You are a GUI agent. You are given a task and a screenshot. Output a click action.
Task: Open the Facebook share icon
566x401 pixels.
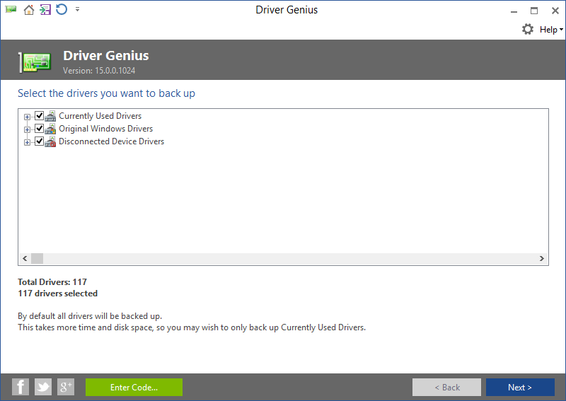coord(21,387)
